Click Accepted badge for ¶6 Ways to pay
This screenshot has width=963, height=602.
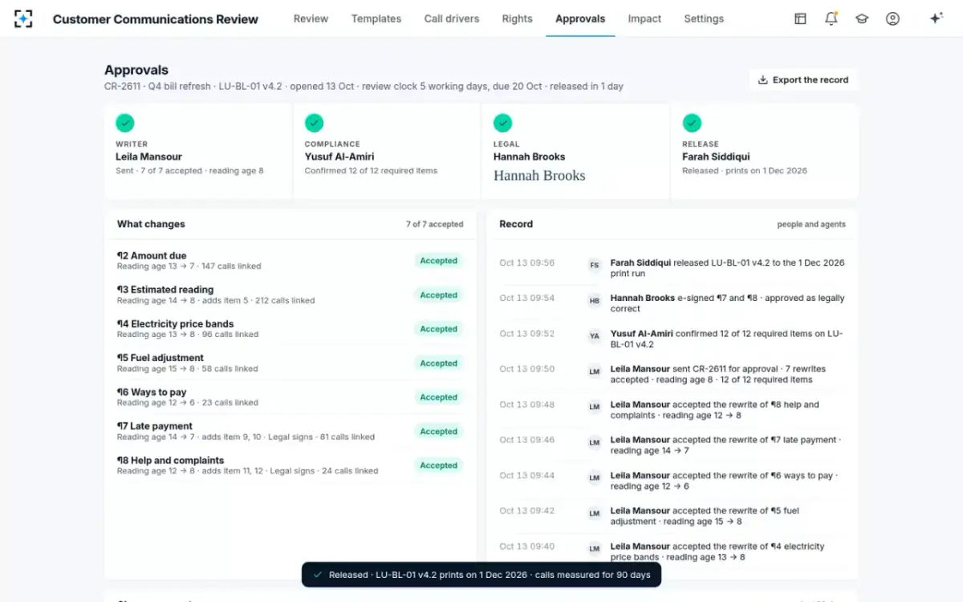coord(438,397)
